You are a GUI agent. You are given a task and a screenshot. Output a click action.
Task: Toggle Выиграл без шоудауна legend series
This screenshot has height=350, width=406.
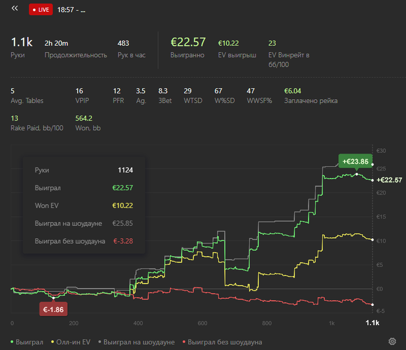tap(222, 342)
